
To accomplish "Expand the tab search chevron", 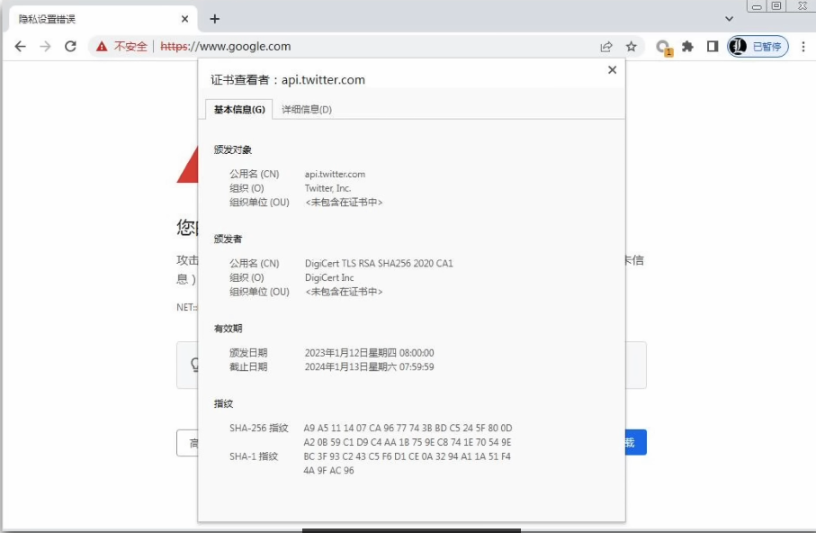I will click(x=729, y=18).
